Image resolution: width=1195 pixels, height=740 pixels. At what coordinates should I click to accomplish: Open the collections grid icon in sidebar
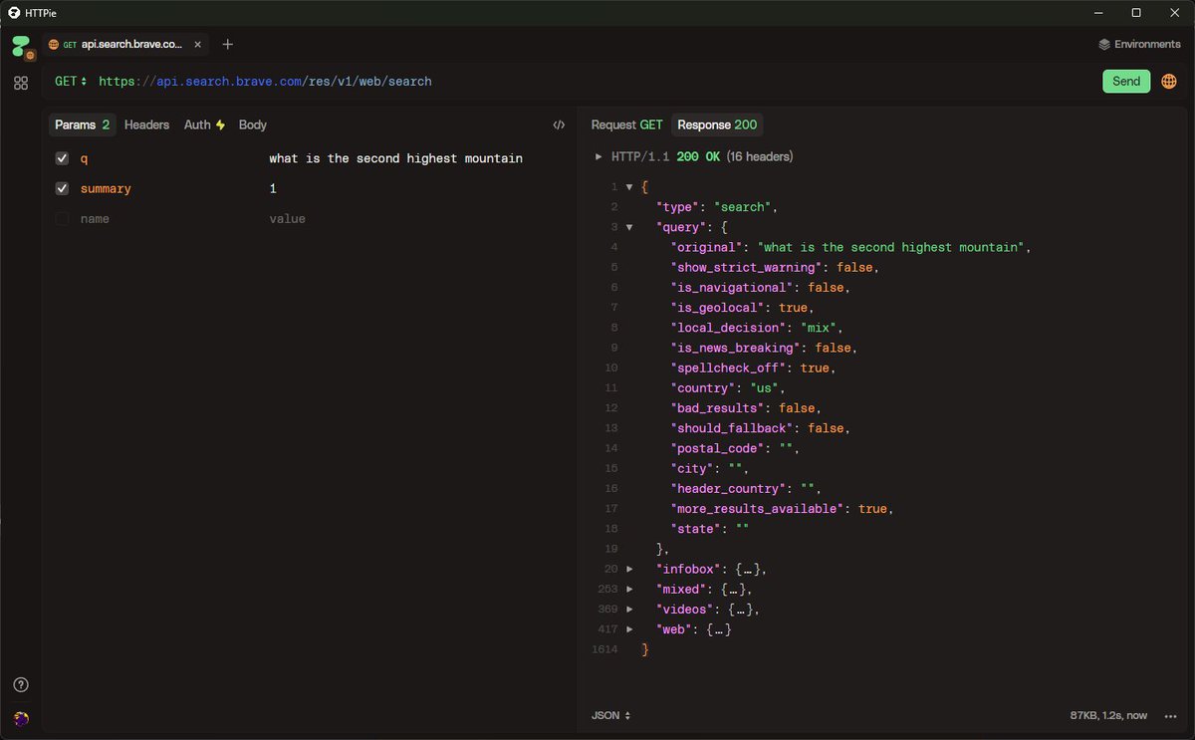point(21,84)
